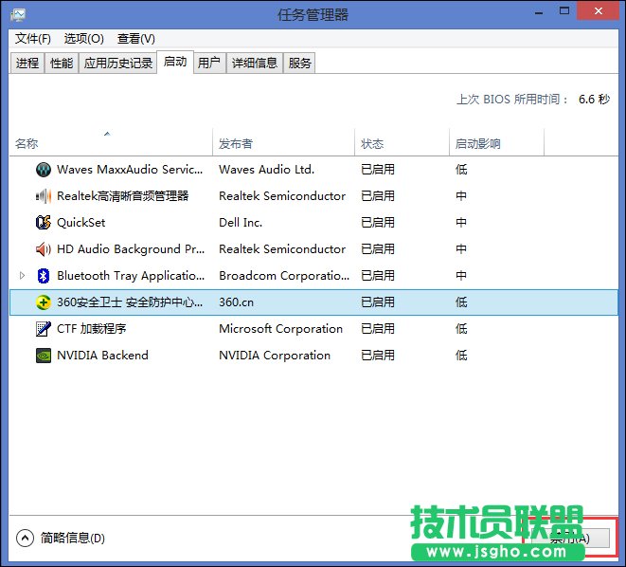This screenshot has height=567, width=626.
Task: Select the QuickSet startup icon
Action: 43,223
